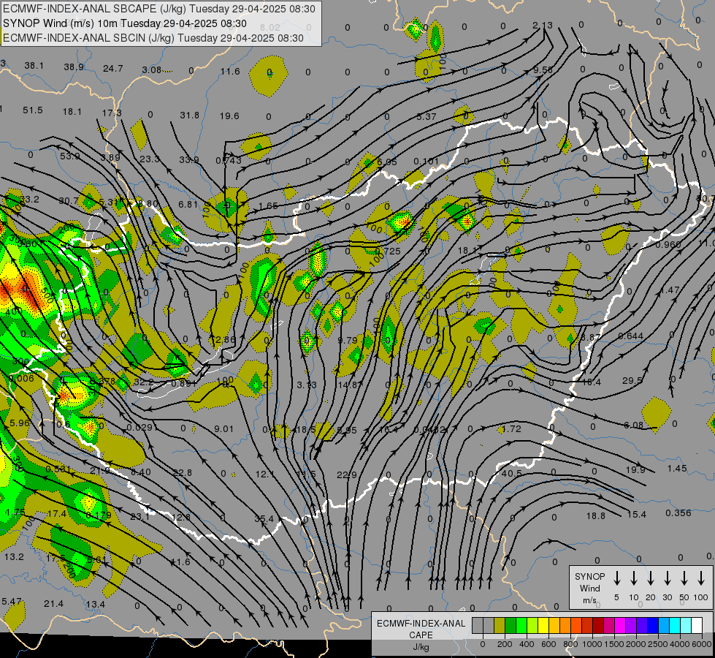Pick the bright magenta swatch right of 1500
Image resolution: width=715 pixels, height=658 pixels.
(x=620, y=625)
